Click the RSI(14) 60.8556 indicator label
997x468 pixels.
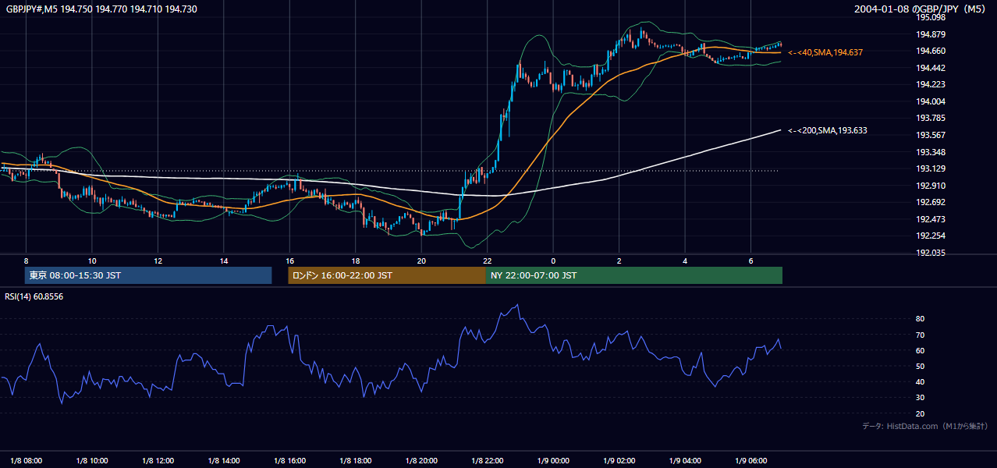34,297
